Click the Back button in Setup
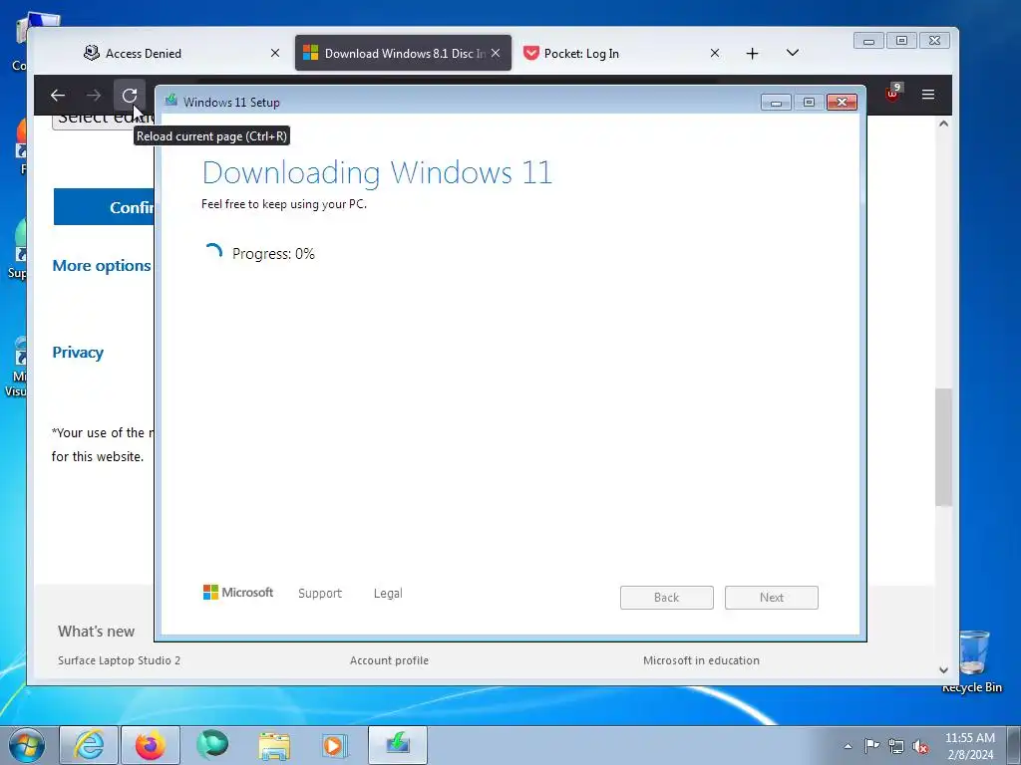The image size is (1021, 765). [x=667, y=598]
